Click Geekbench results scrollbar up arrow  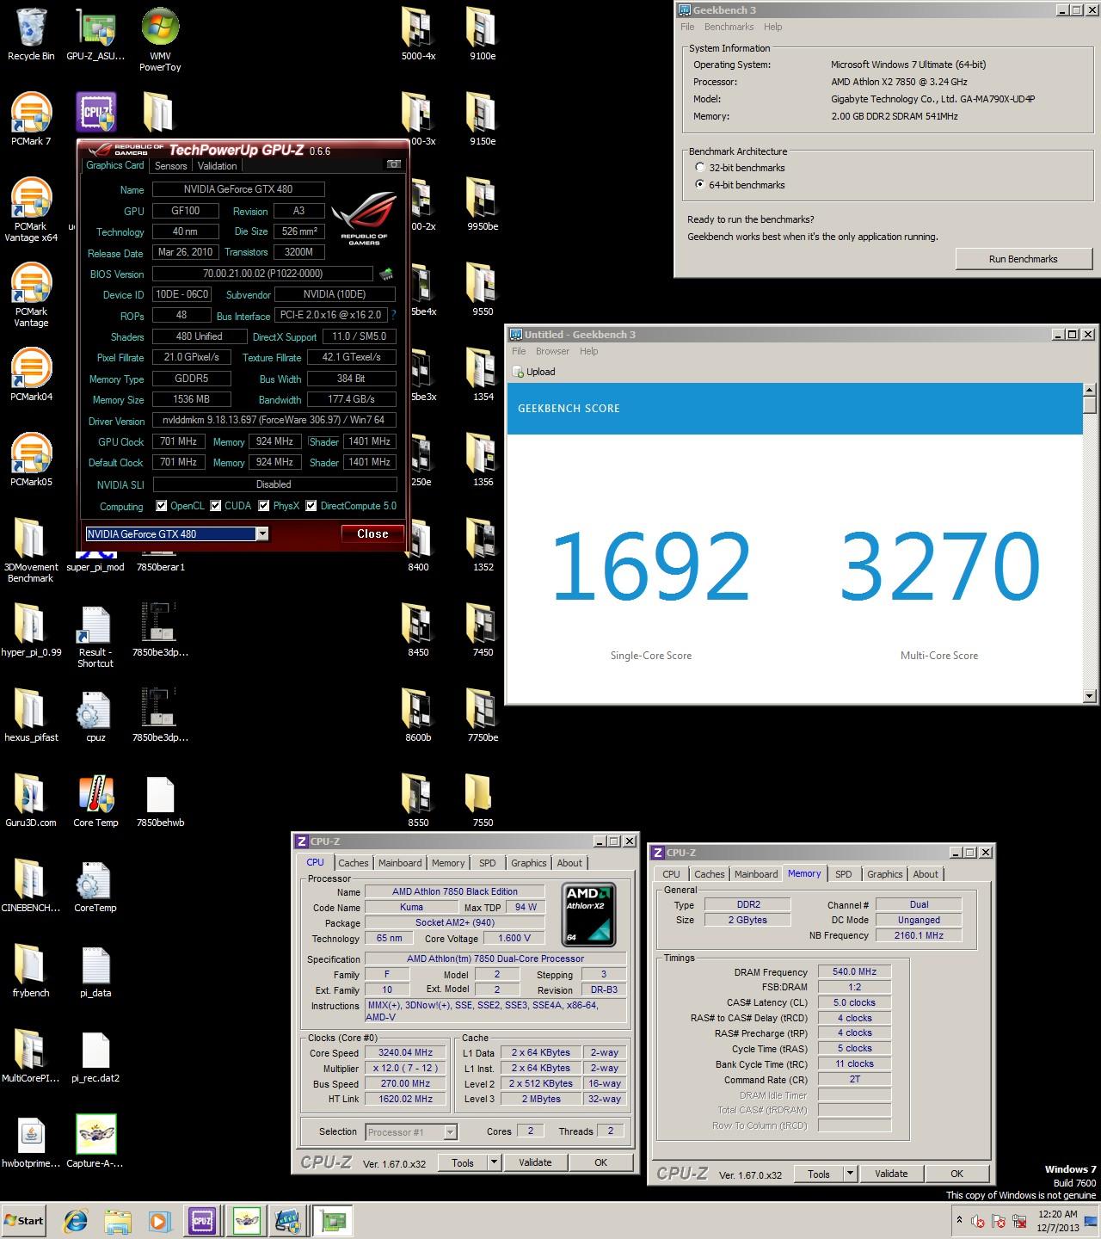click(x=1090, y=391)
